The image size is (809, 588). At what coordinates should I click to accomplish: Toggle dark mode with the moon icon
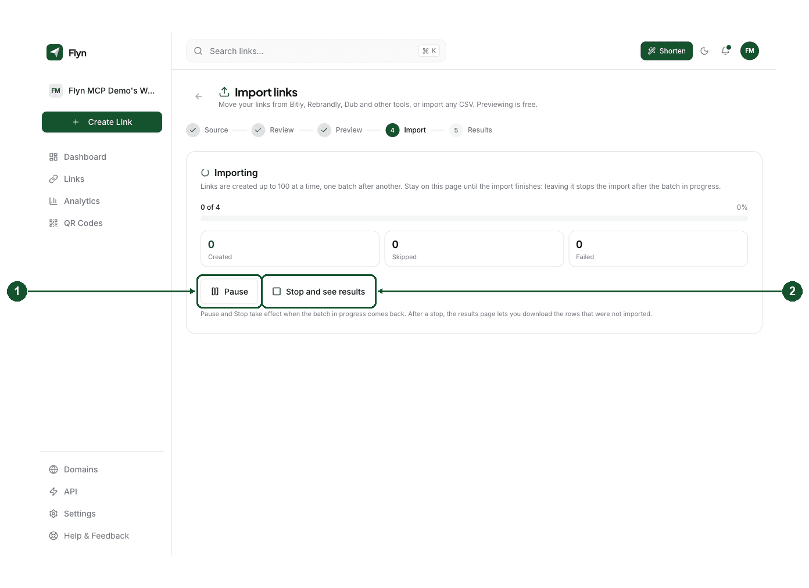[704, 51]
